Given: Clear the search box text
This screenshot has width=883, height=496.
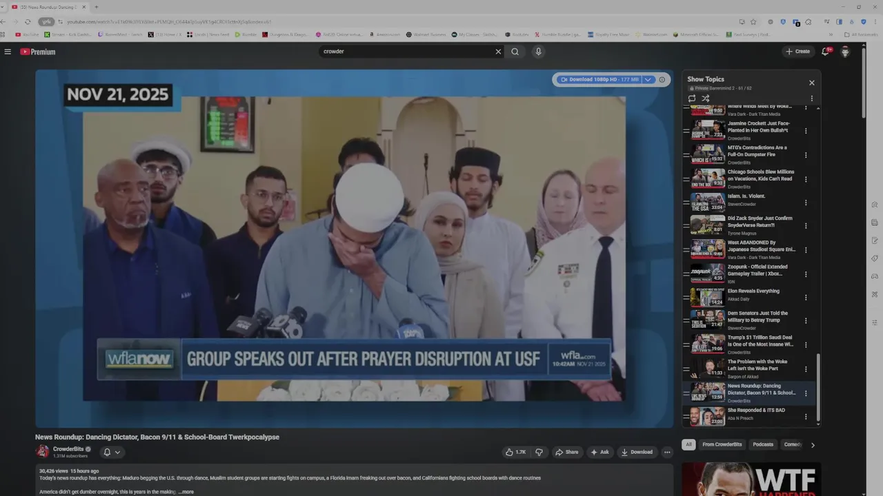Looking at the screenshot, I should [x=498, y=52].
